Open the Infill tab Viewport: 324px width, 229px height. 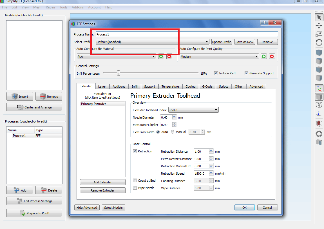(x=135, y=86)
